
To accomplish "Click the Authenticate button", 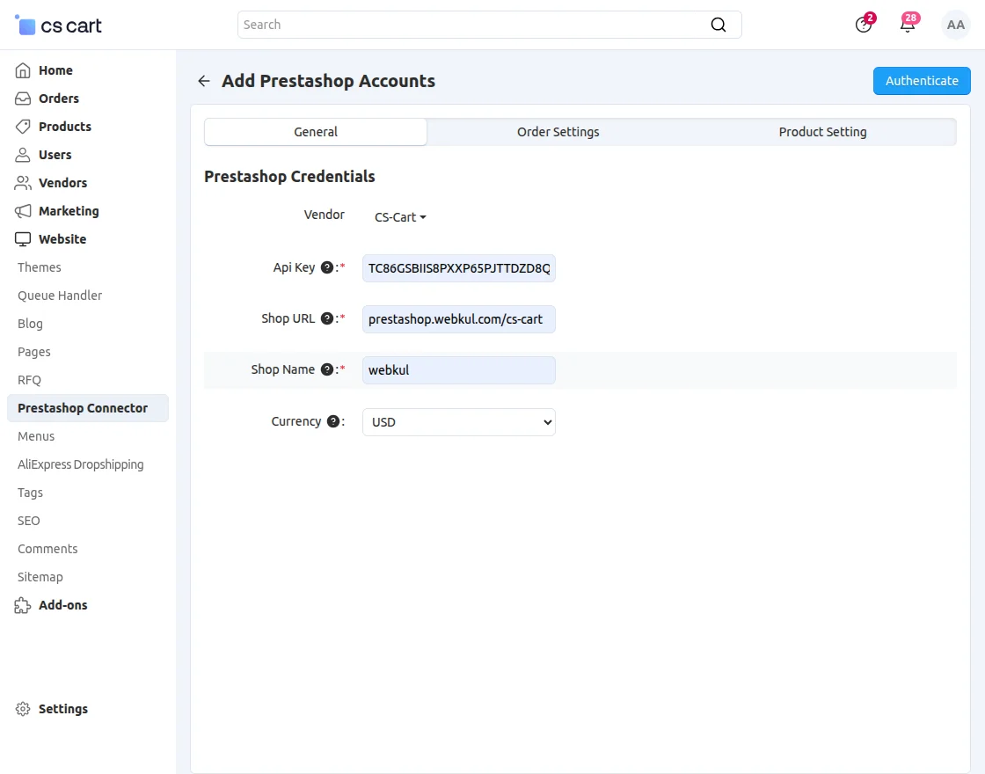I will coord(921,81).
